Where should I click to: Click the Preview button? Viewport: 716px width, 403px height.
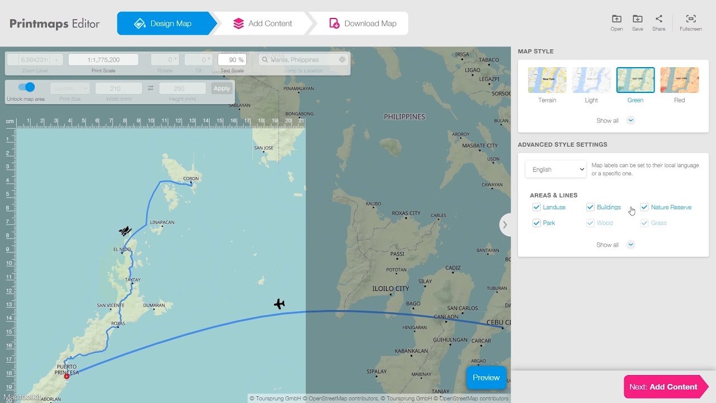[x=486, y=378]
